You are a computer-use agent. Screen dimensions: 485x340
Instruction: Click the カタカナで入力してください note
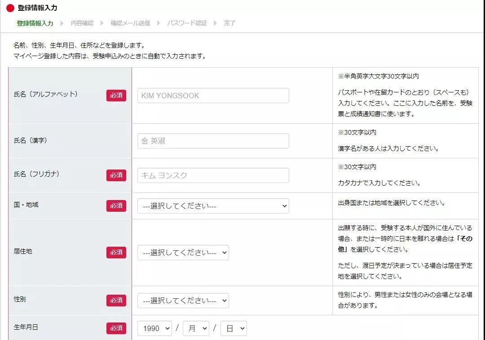pyautogui.click(x=379, y=183)
